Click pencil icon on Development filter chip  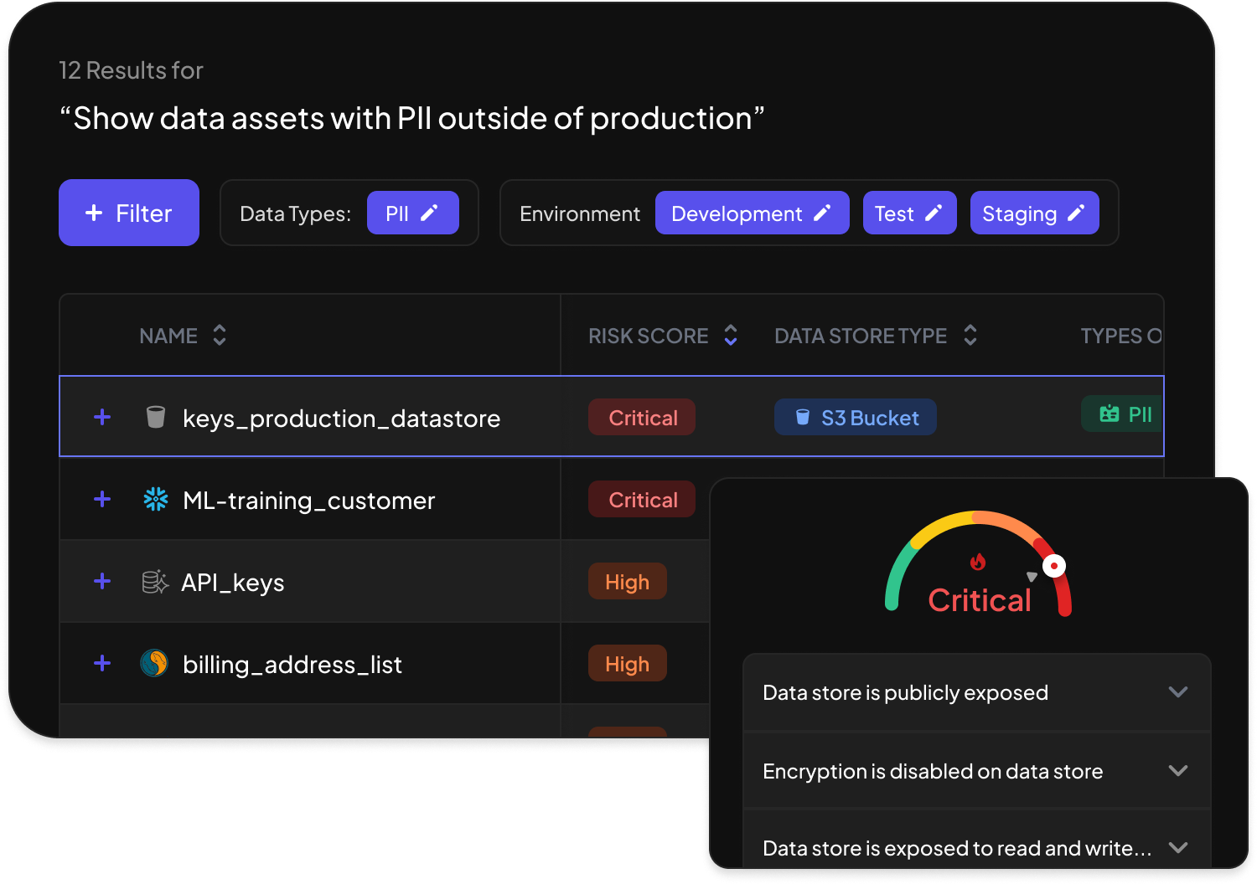click(822, 213)
